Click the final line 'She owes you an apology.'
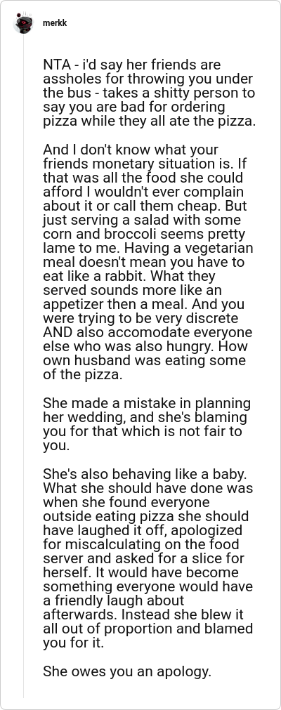Viewport: 281px width, 710px height. 127,671
